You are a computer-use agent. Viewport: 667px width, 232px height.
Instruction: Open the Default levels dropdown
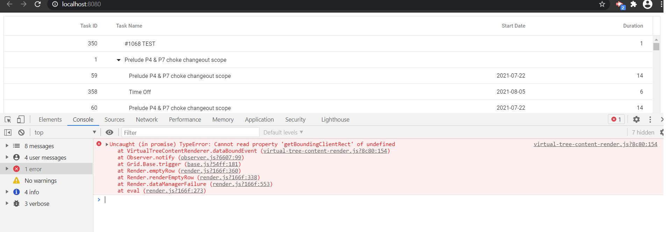tap(283, 132)
